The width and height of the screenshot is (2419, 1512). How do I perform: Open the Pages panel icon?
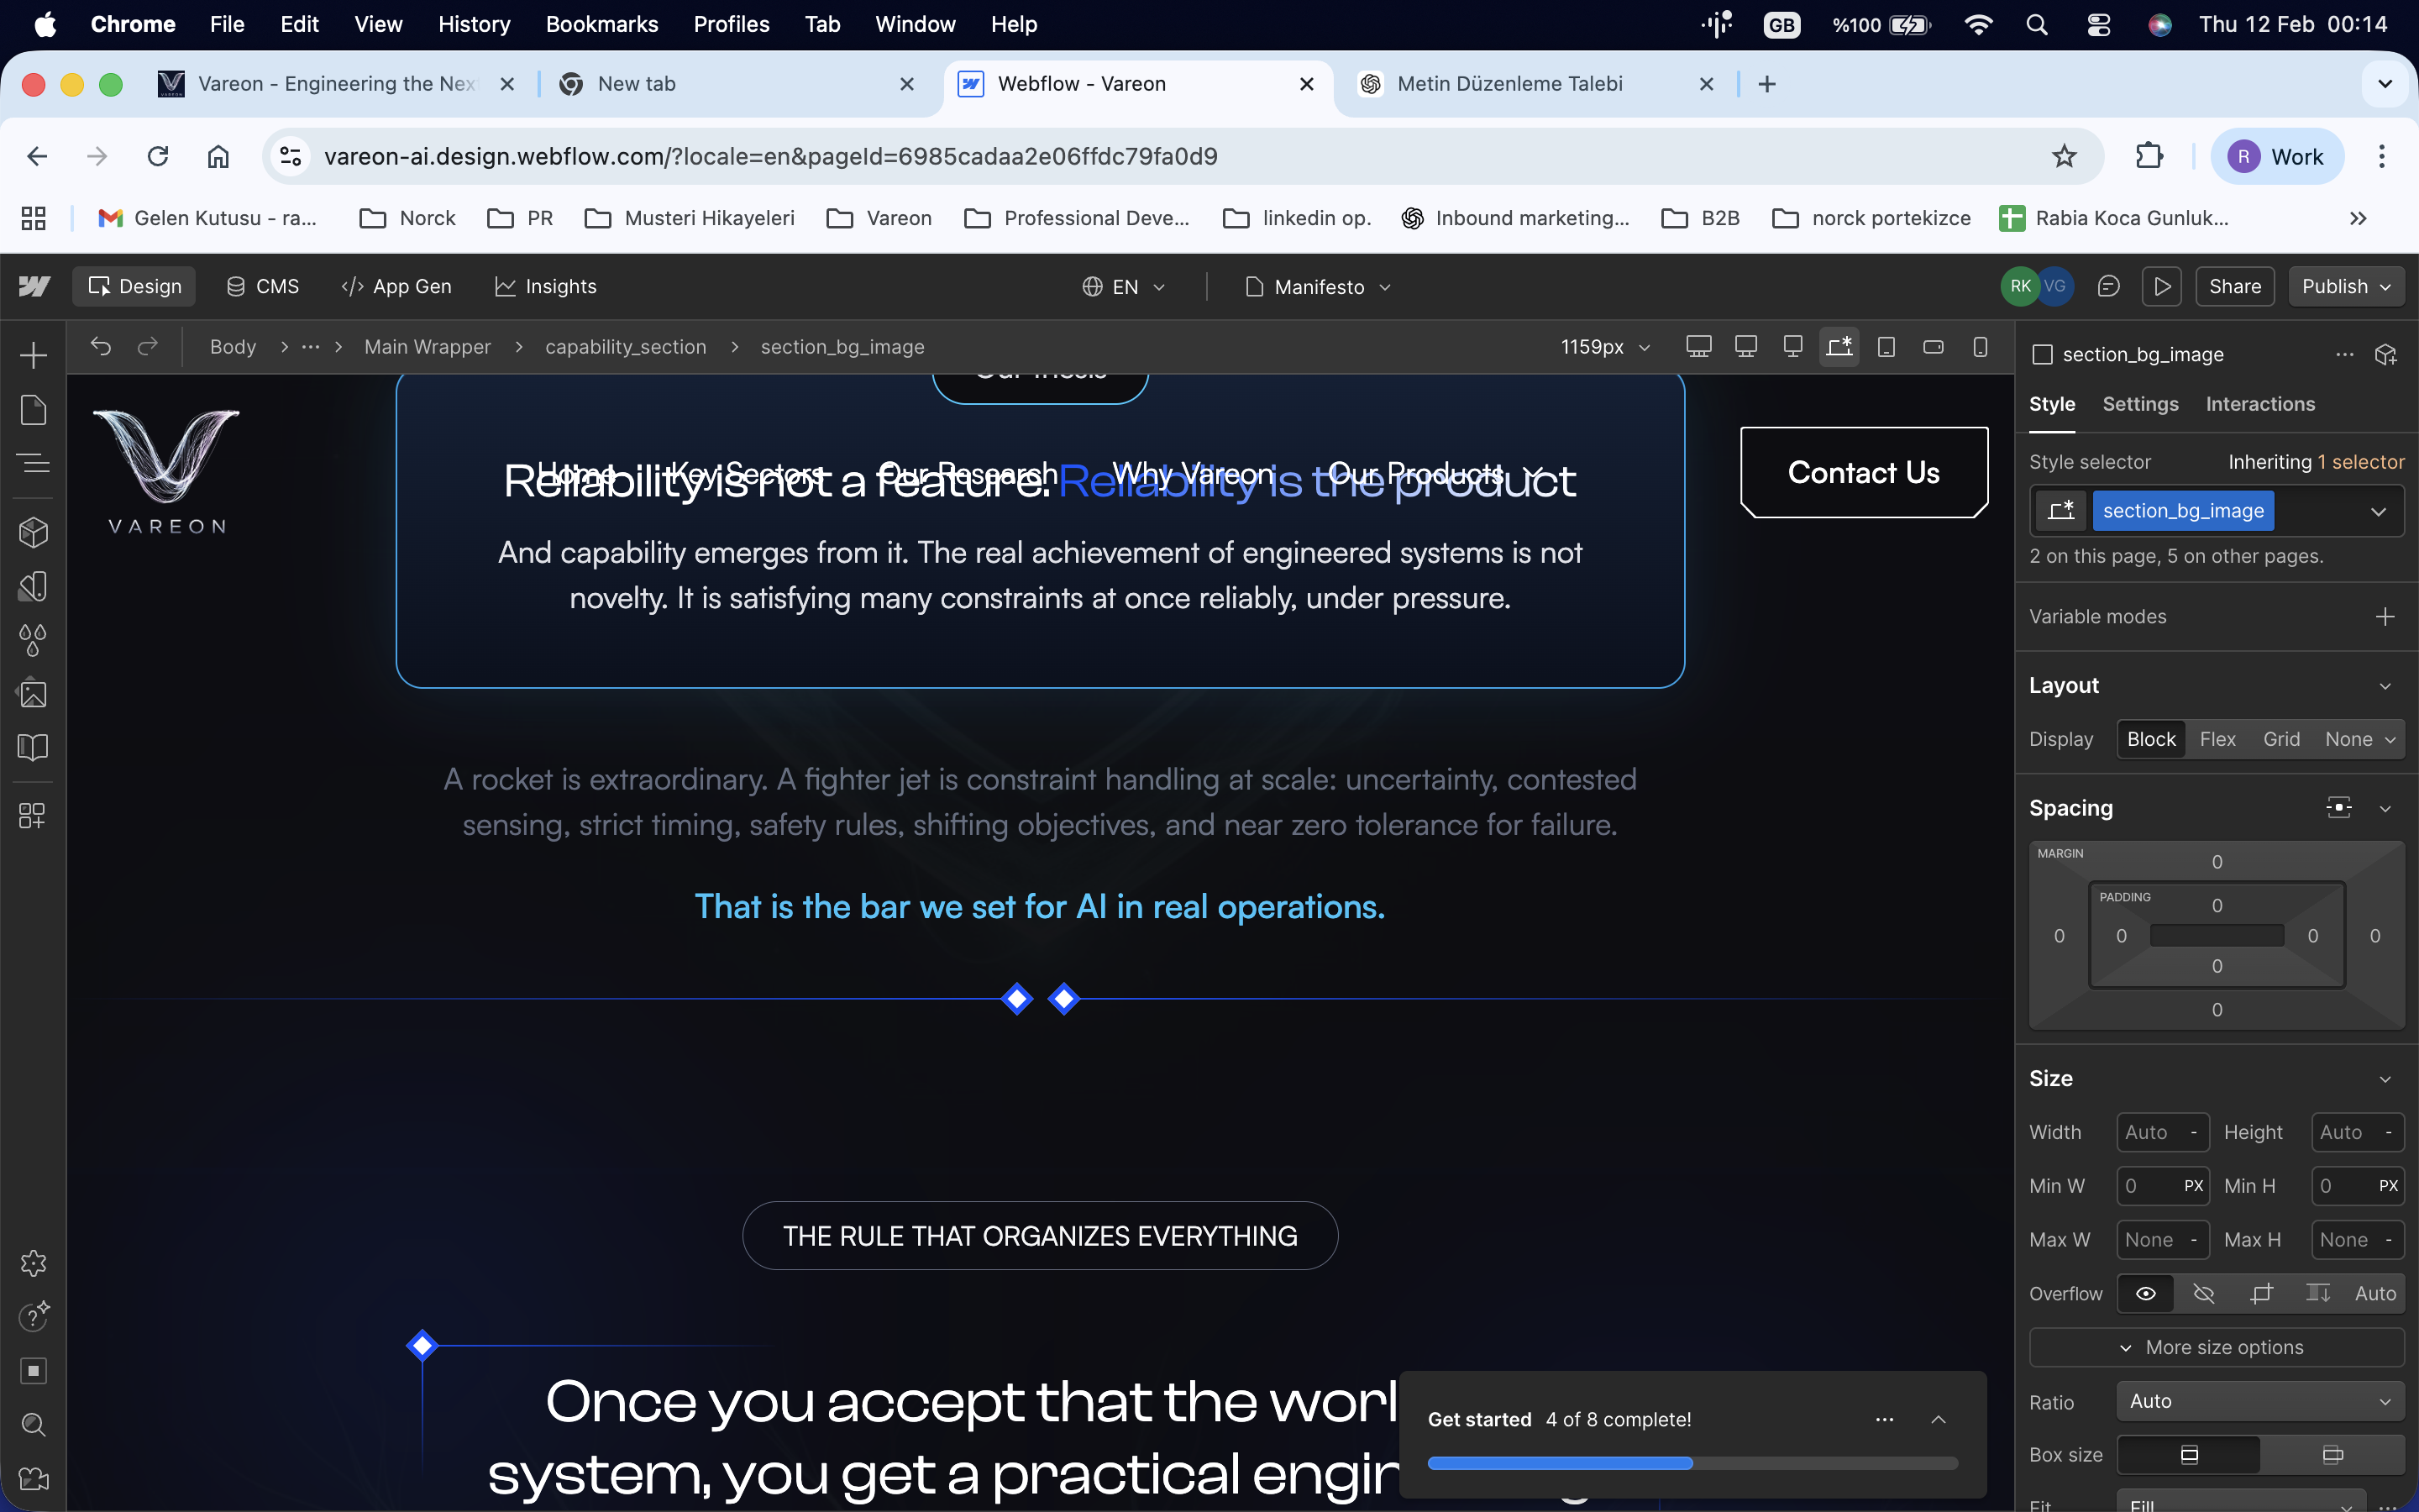(x=33, y=410)
